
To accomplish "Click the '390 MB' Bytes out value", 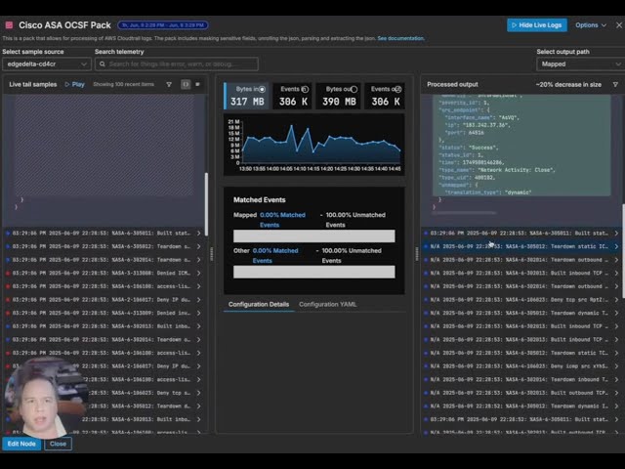I will point(339,102).
